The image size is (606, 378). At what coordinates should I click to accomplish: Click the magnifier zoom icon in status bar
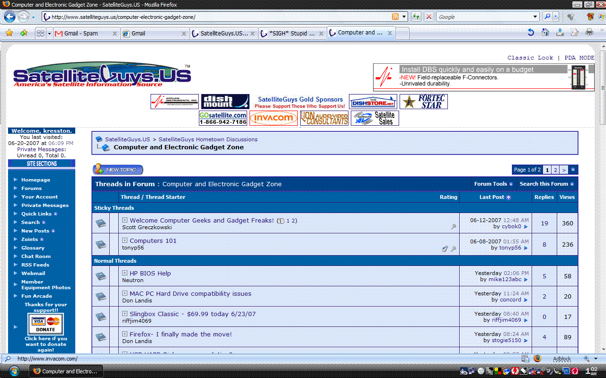point(587,359)
